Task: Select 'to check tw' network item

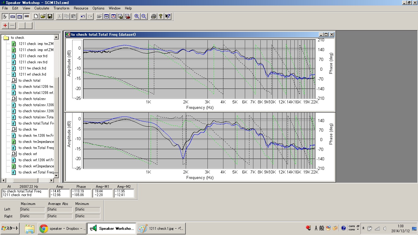Action: click(28, 129)
